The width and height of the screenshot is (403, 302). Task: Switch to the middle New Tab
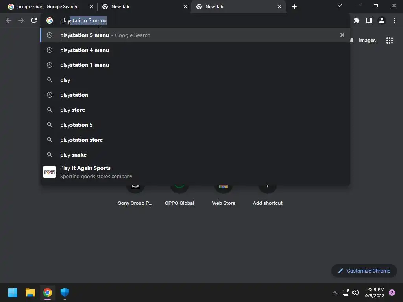pos(144,7)
